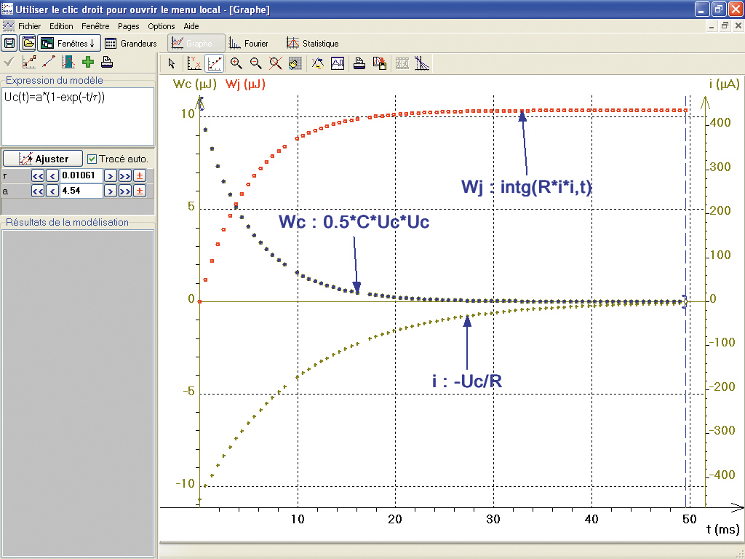Click the Wj : intg(R*i*i,t) annotation
Viewport: 745px width, 559px height.
[x=527, y=187]
